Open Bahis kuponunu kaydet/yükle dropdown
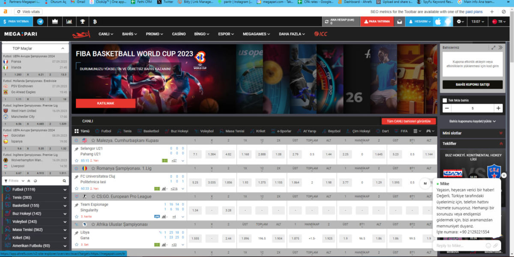This screenshot has width=514, height=257. pyautogui.click(x=472, y=121)
